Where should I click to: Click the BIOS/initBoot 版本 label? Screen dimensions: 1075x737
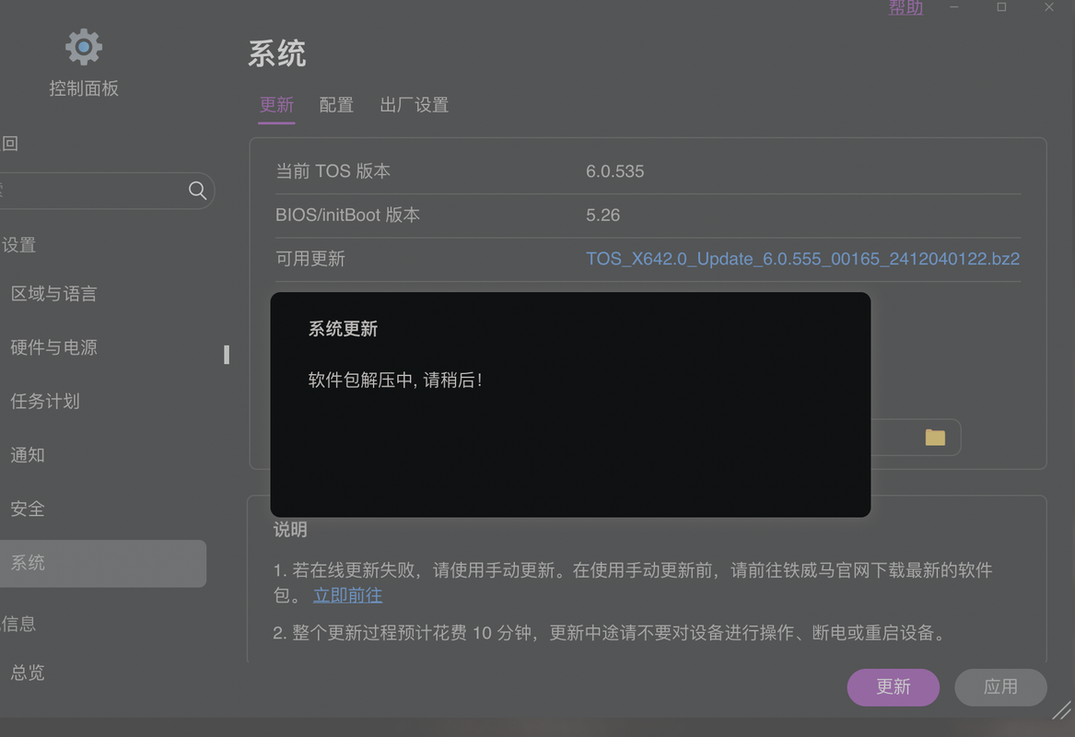tap(347, 216)
